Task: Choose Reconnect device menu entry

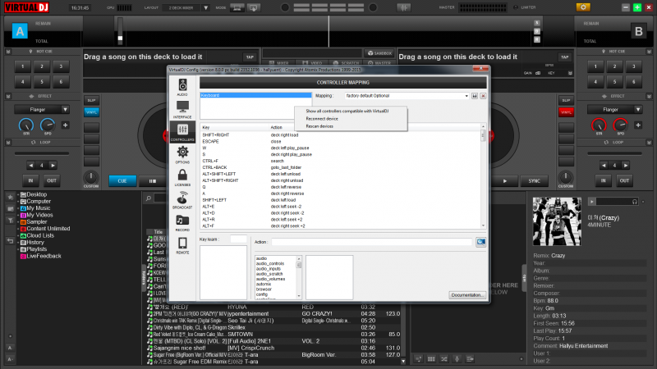Action: [x=322, y=119]
